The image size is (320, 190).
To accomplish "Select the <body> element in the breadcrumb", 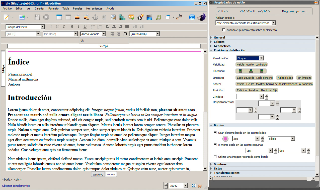I will click(x=7, y=179).
